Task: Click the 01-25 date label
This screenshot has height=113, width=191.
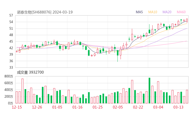Action: coord(98,107)
